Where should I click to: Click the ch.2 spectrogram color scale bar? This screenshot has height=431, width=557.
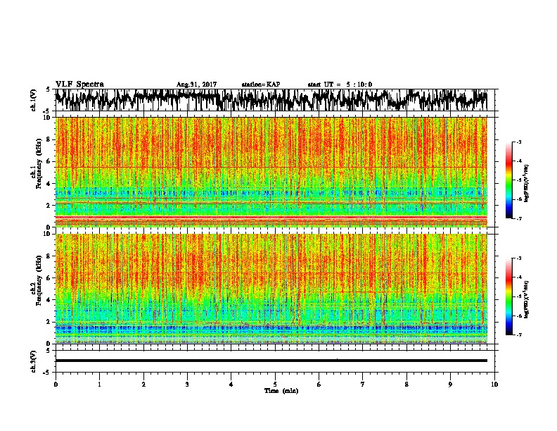tap(509, 296)
